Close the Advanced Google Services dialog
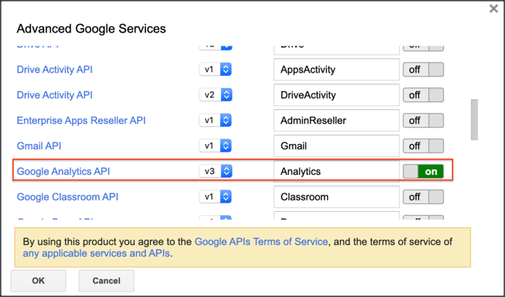Screen dimensions: 505x297 (493, 9)
